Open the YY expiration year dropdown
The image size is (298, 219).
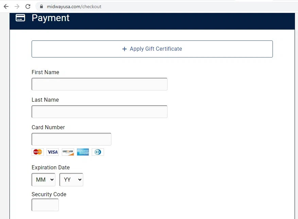[x=71, y=180]
